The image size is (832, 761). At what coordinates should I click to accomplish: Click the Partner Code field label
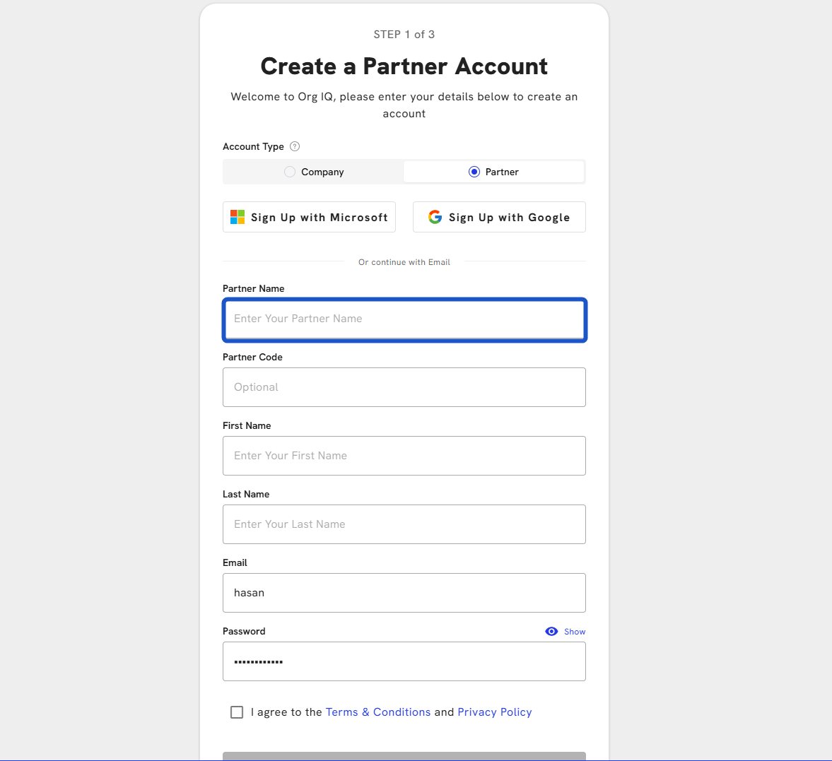(x=252, y=357)
